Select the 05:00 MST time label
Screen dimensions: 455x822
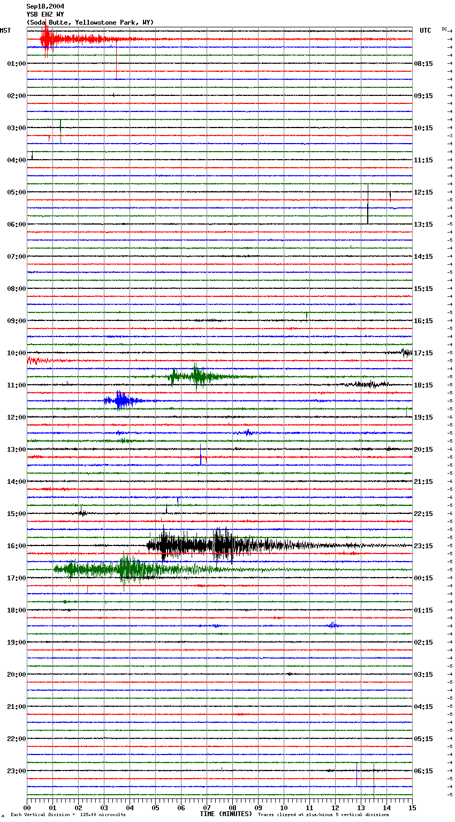point(17,192)
